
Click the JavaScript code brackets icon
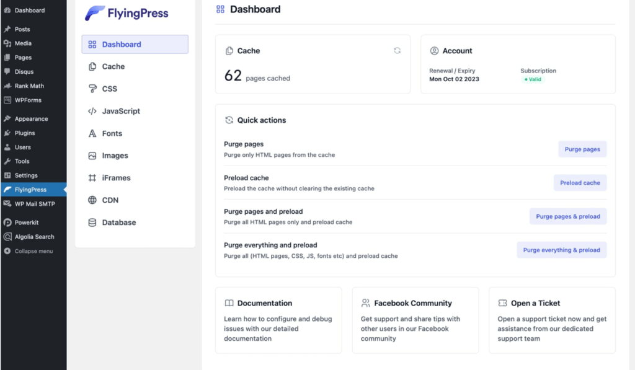pos(92,111)
